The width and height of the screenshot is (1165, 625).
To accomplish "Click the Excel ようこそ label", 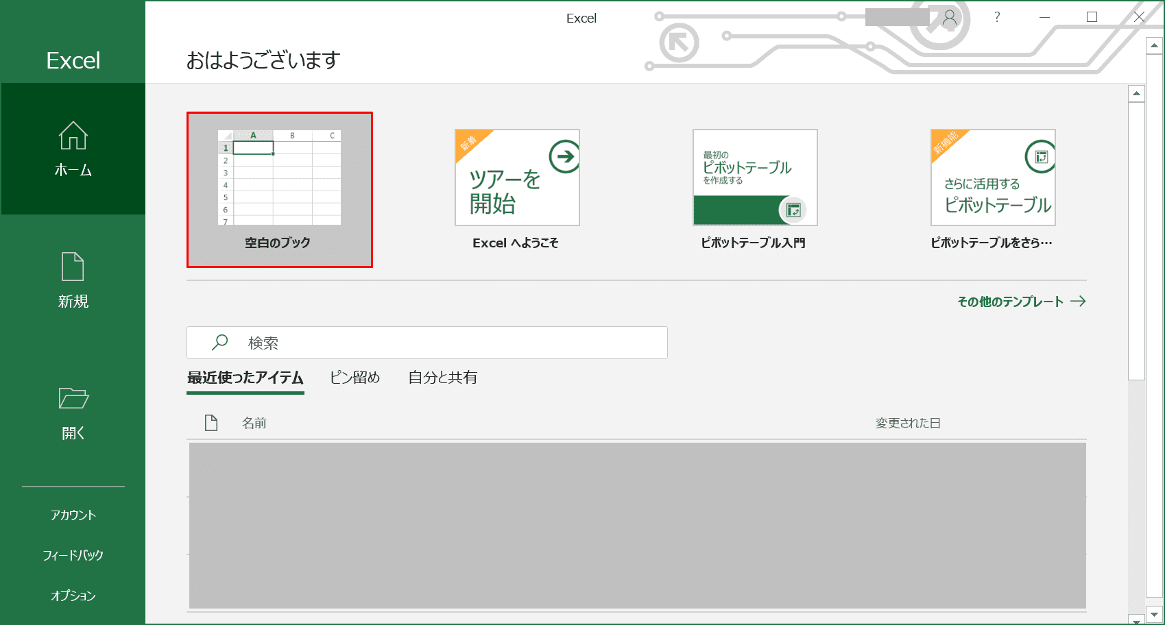I will (516, 243).
